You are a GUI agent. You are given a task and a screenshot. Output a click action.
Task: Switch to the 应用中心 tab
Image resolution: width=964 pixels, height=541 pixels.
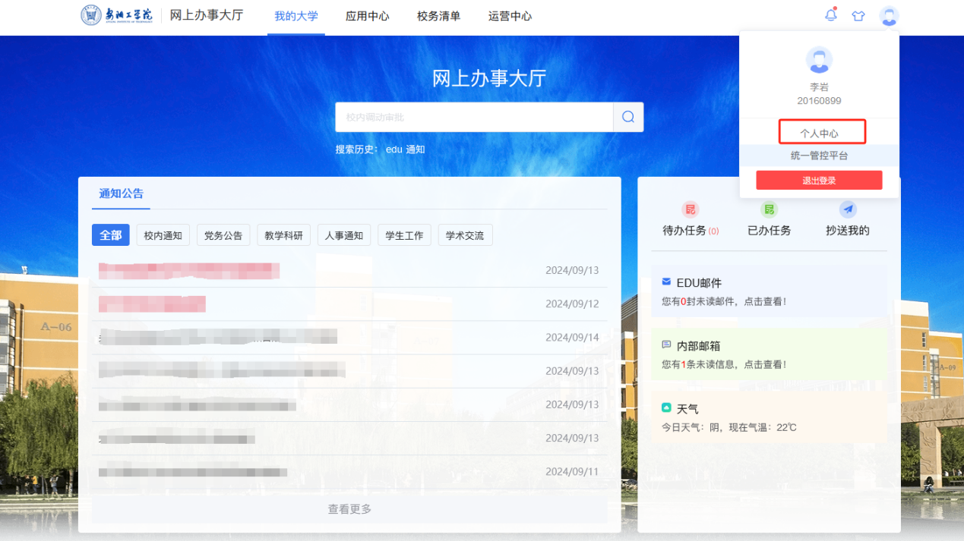(367, 16)
